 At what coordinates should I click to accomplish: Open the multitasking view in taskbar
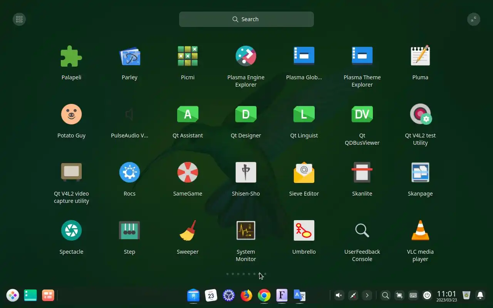pyautogui.click(x=48, y=295)
